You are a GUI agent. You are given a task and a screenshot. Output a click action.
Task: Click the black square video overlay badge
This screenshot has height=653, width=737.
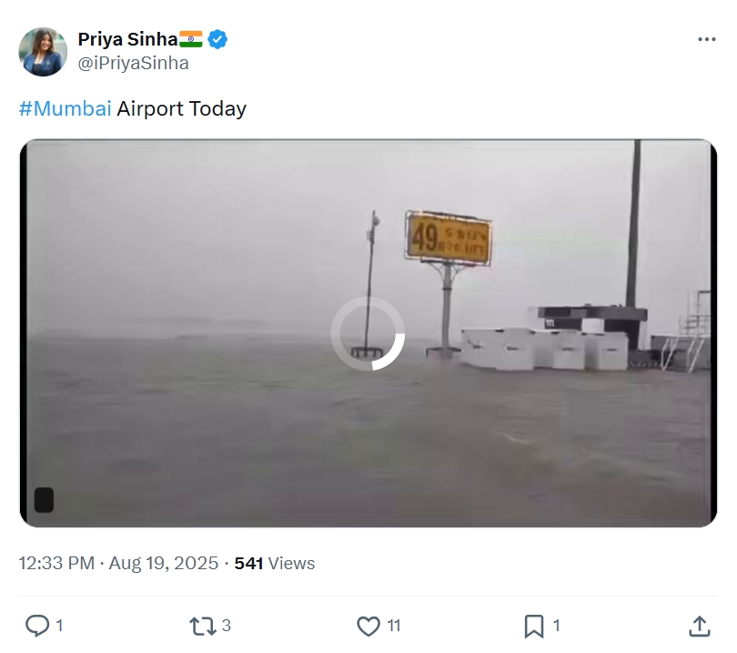tap(44, 500)
